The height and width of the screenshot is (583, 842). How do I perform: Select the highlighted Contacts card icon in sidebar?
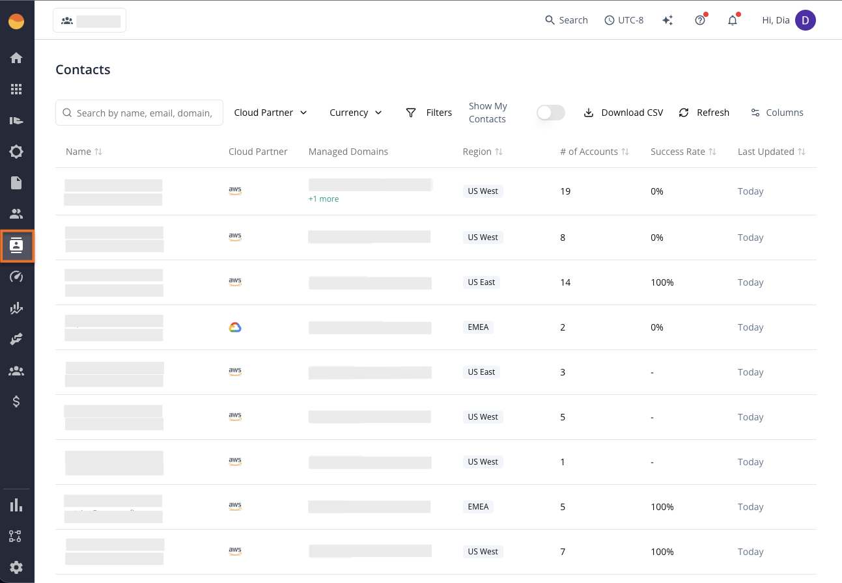pyautogui.click(x=17, y=245)
